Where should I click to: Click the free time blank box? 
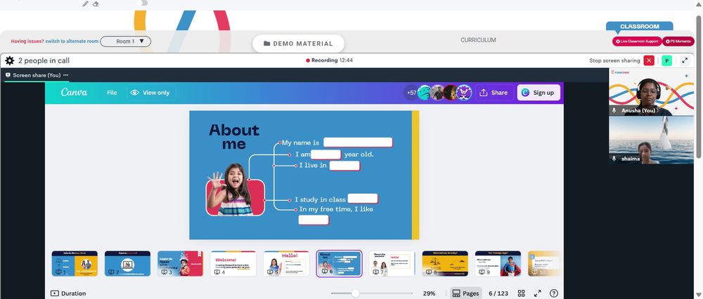(314, 220)
